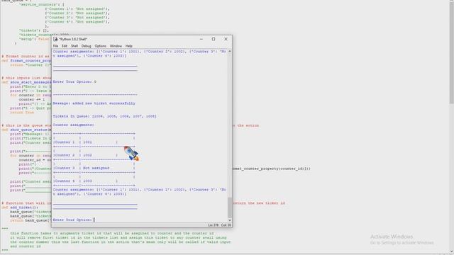Click the Python Shell vertical scrollbar thumb

click(x=230, y=208)
